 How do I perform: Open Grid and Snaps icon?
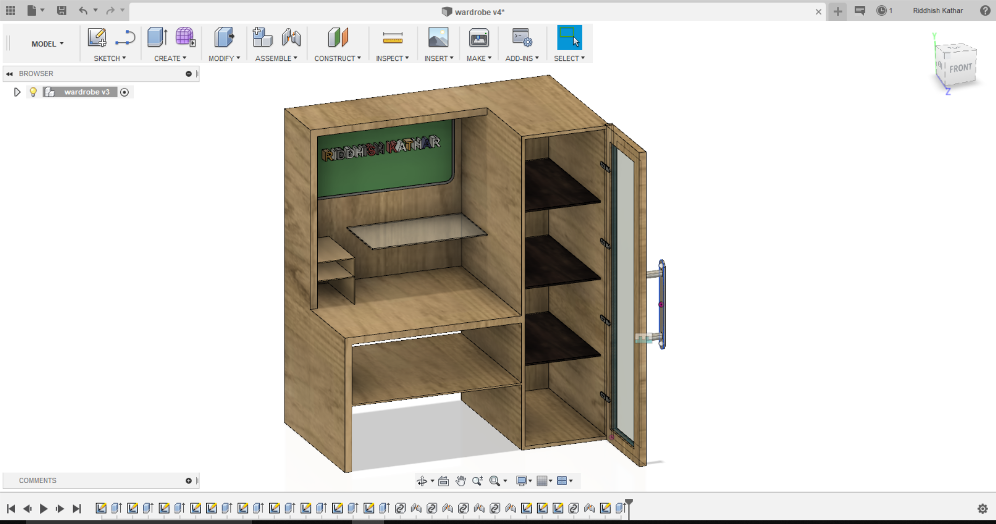pos(542,481)
